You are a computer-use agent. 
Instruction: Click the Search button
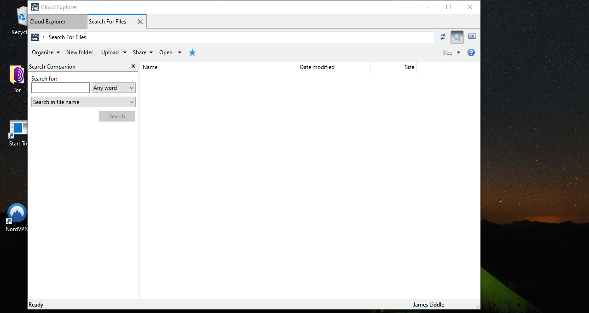click(117, 116)
